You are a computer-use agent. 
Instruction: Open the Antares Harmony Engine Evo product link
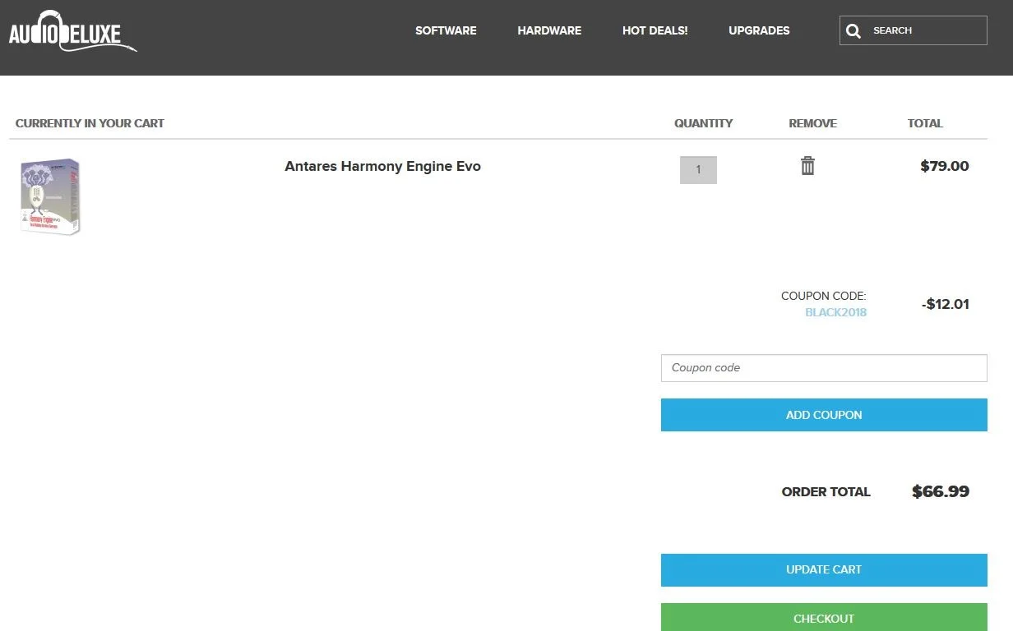coord(382,166)
